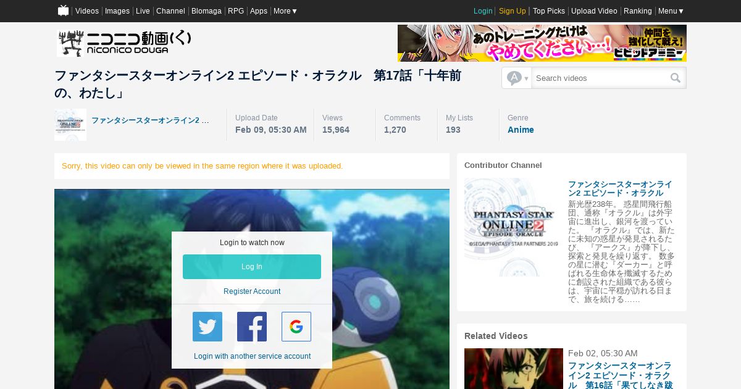The height and width of the screenshot is (389, 741).
Task: Open Apps in the top navigation
Action: coord(259,11)
